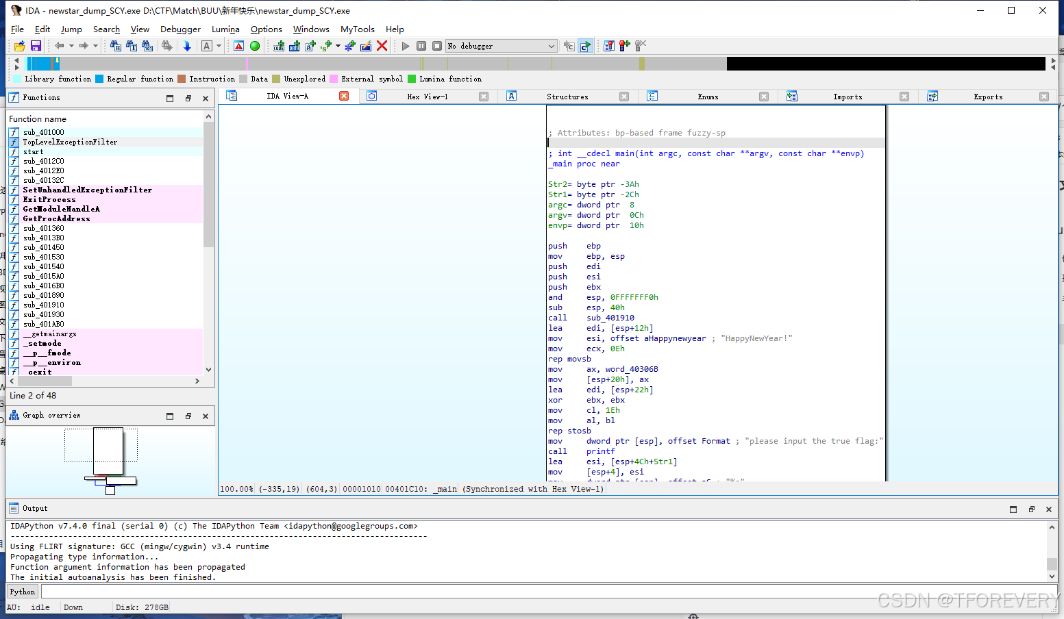Viewport: 1064px width, 619px height.
Task: Close the Graph overview panel
Action: pyautogui.click(x=206, y=416)
